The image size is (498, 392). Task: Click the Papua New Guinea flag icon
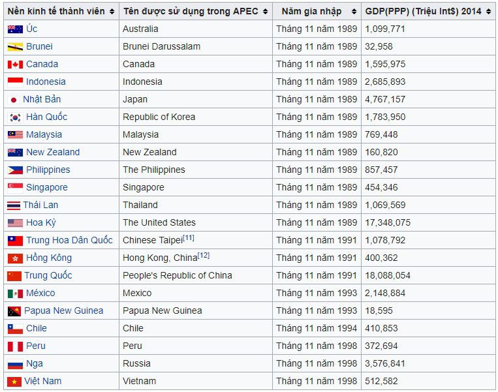pos(14,311)
